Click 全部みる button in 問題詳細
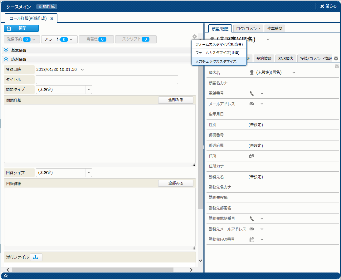The height and width of the screenshot is (280, 341). 176,100
